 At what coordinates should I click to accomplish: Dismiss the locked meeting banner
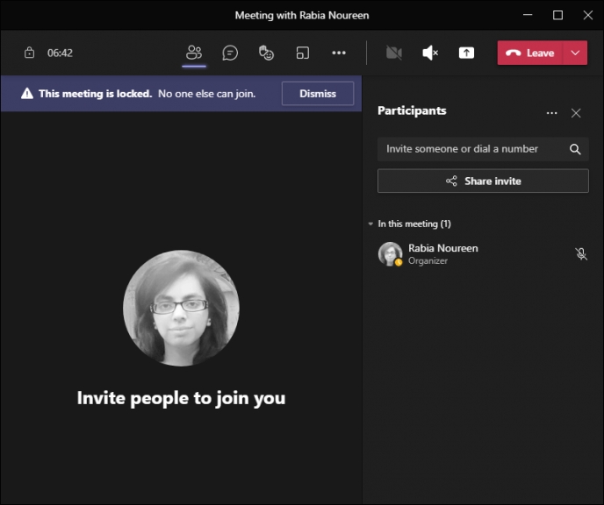pos(318,94)
